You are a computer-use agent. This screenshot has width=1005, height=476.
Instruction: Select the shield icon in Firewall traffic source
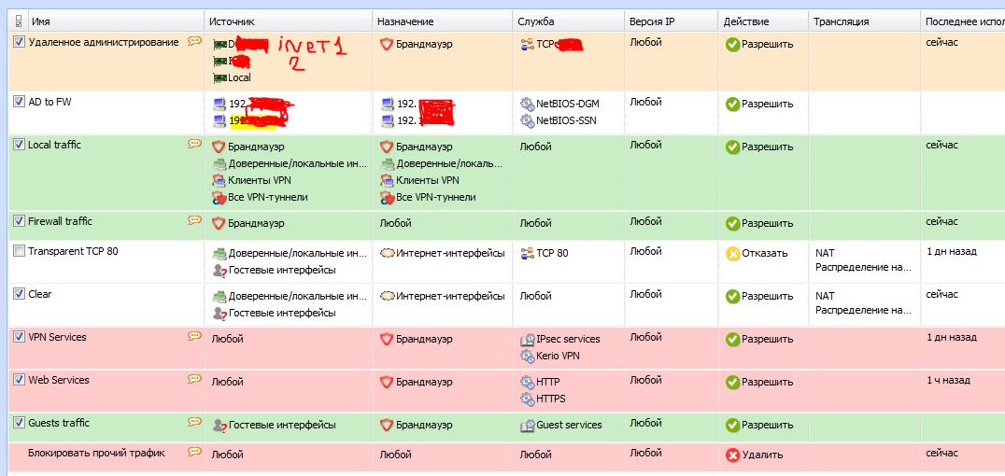(219, 223)
